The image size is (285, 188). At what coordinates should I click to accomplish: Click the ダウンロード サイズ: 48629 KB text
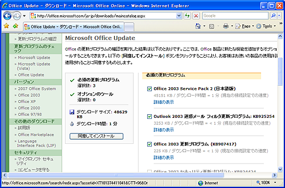tap(102, 114)
